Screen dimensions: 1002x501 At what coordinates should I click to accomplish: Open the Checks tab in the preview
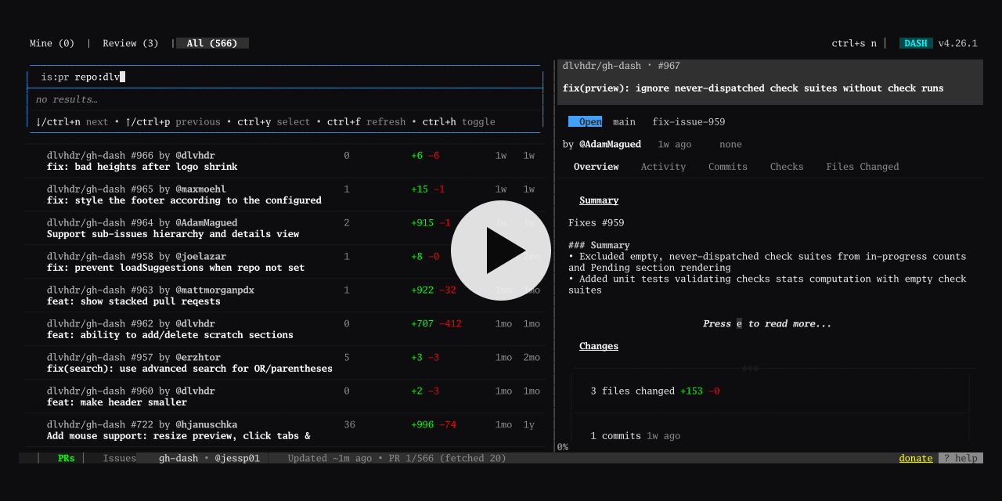point(787,167)
